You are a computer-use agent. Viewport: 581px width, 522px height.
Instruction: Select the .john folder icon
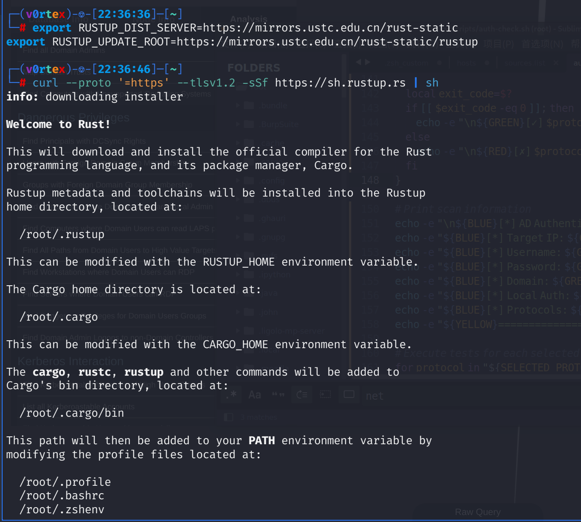pyautogui.click(x=249, y=312)
